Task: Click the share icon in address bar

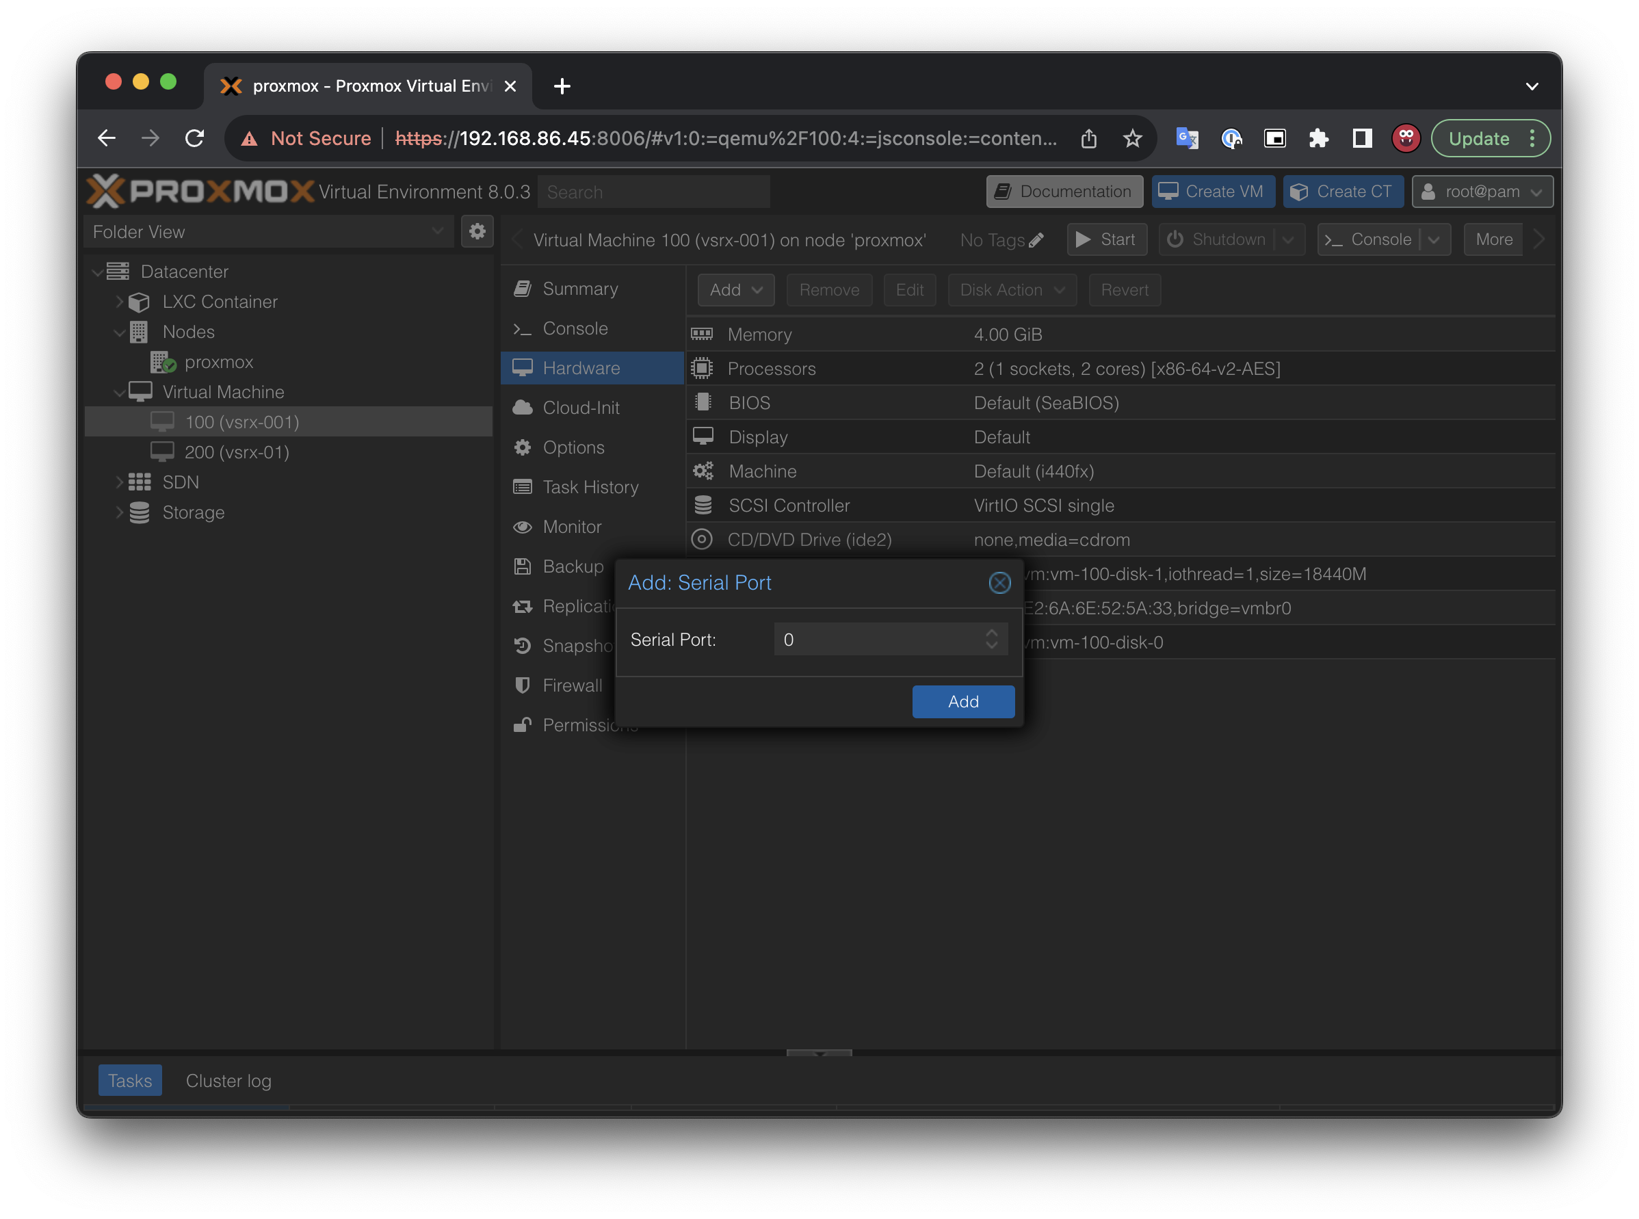Action: pyautogui.click(x=1088, y=138)
